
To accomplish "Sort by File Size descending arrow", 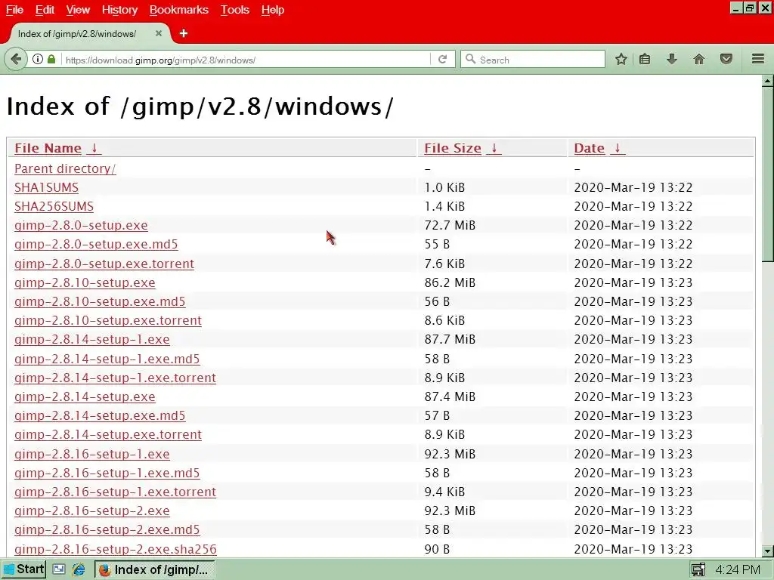I will point(494,148).
